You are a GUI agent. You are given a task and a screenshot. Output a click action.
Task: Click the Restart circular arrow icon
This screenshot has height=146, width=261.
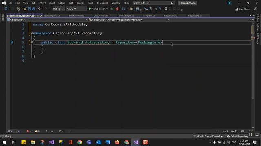point(123,9)
